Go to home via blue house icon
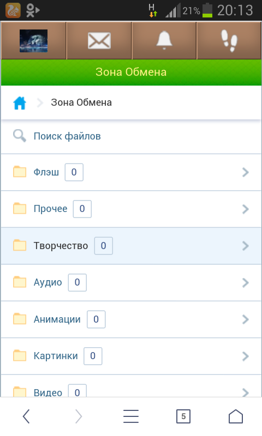Screen dimensions: 262x436 [20, 103]
